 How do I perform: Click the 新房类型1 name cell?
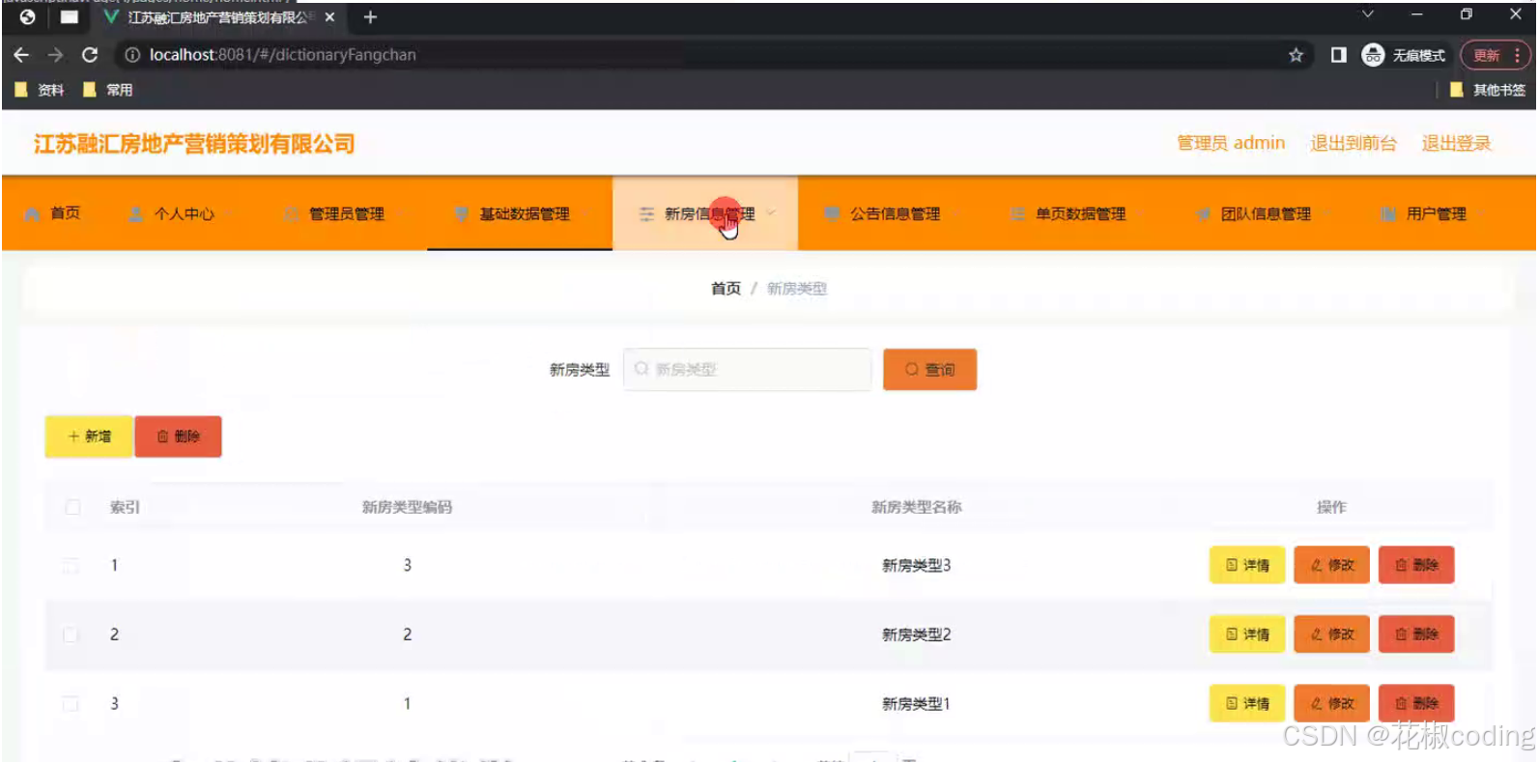point(916,704)
